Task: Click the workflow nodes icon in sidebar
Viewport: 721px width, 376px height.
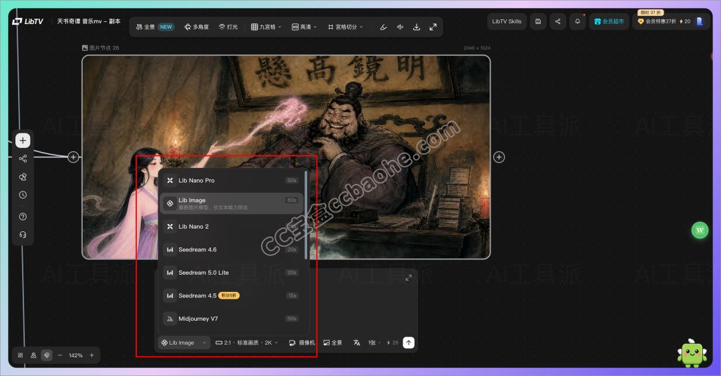Action: [23, 159]
